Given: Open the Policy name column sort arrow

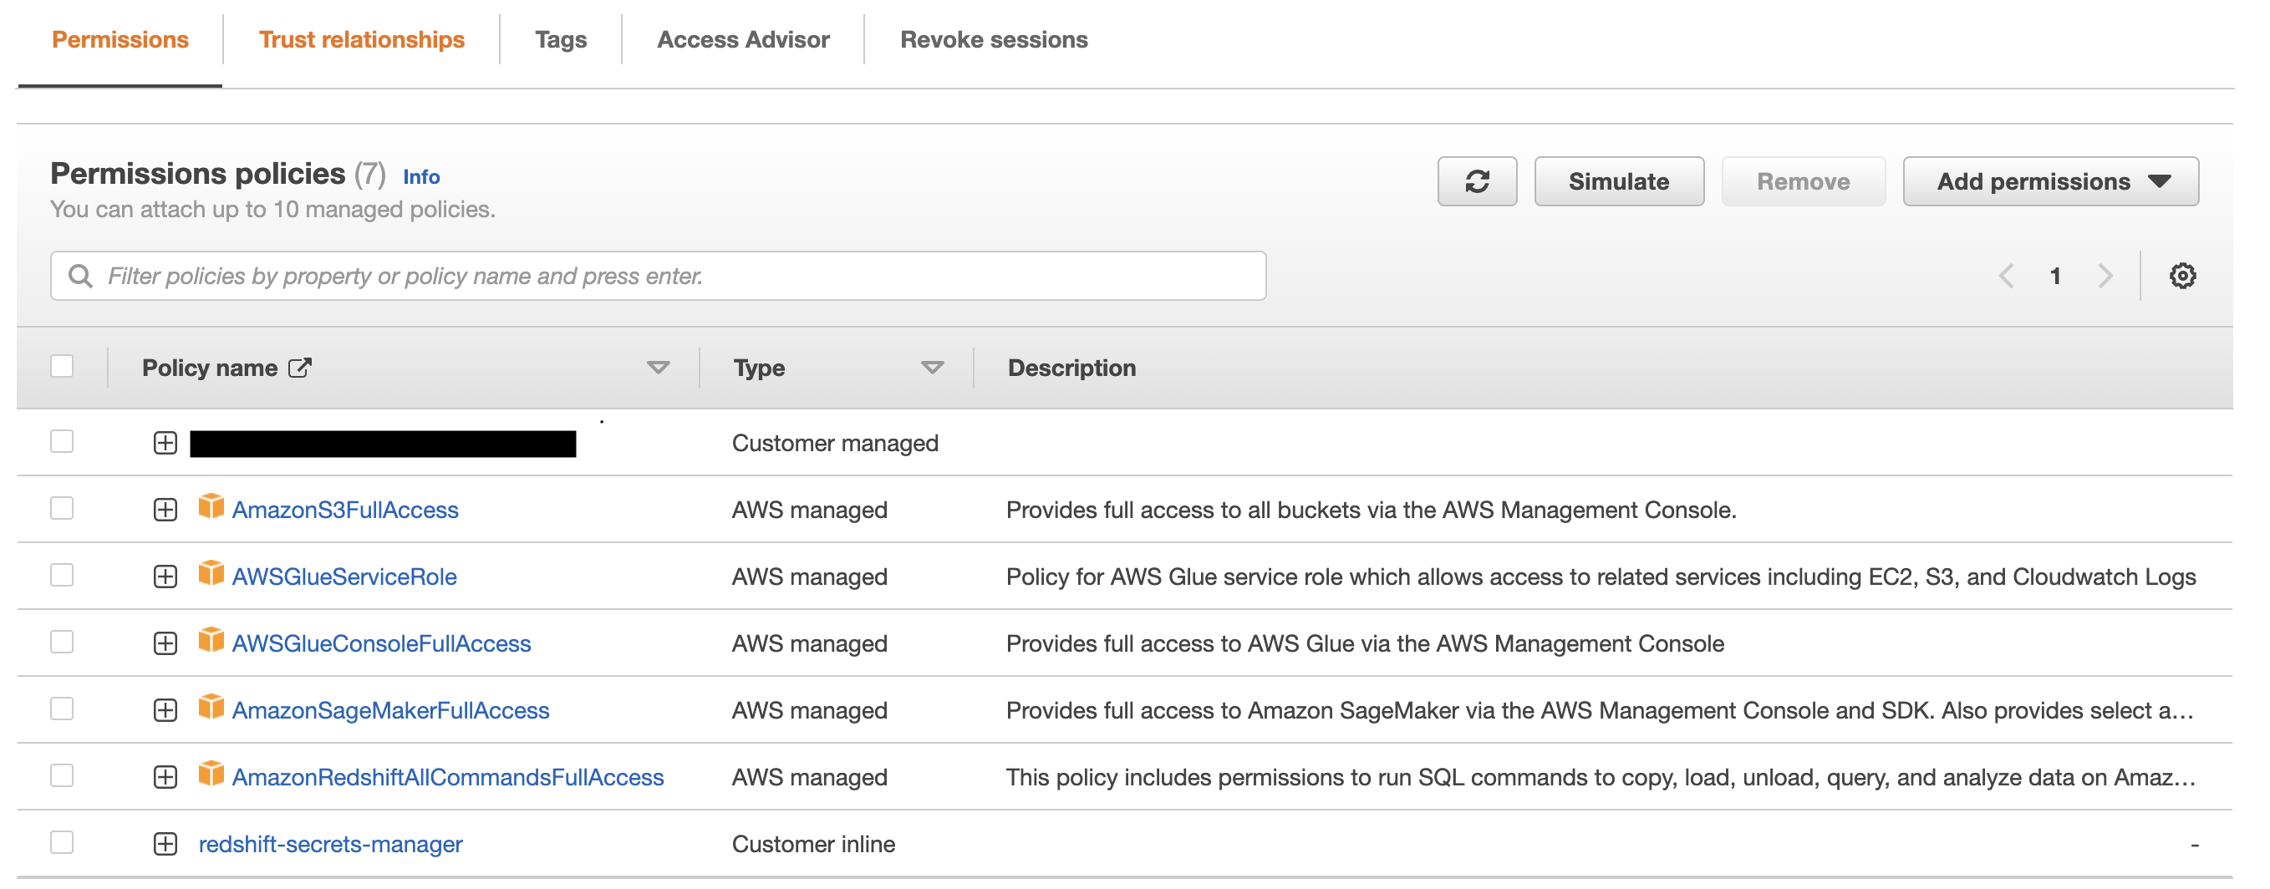Looking at the screenshot, I should (658, 368).
